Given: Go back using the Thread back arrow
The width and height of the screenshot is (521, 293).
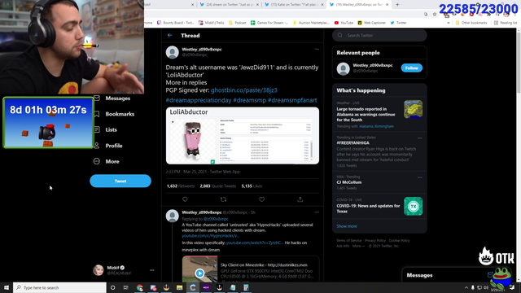Looking at the screenshot, I should 170,35.
